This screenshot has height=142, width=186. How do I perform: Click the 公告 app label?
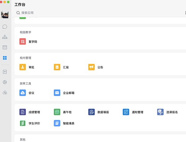pyautogui.click(x=100, y=67)
